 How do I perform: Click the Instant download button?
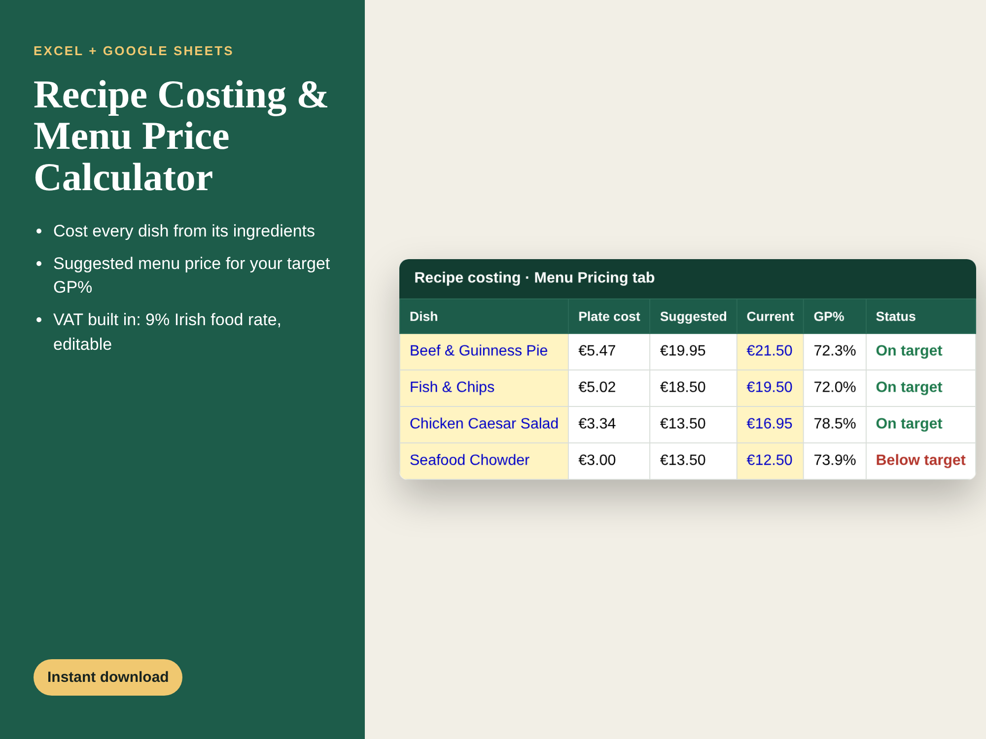click(107, 677)
